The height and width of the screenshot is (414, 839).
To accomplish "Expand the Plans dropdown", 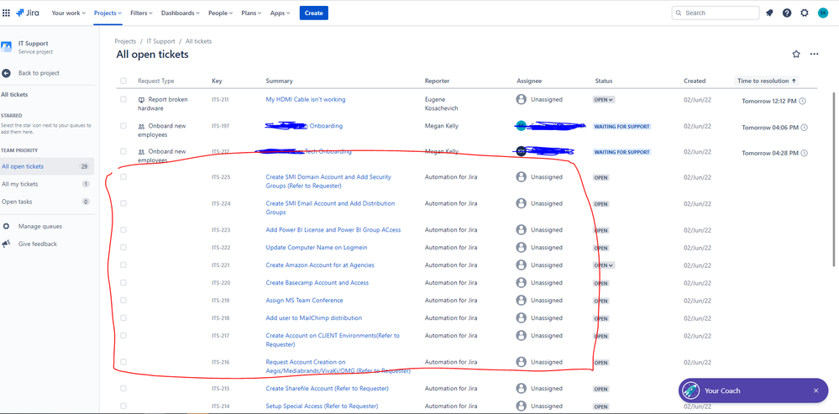I will click(251, 13).
